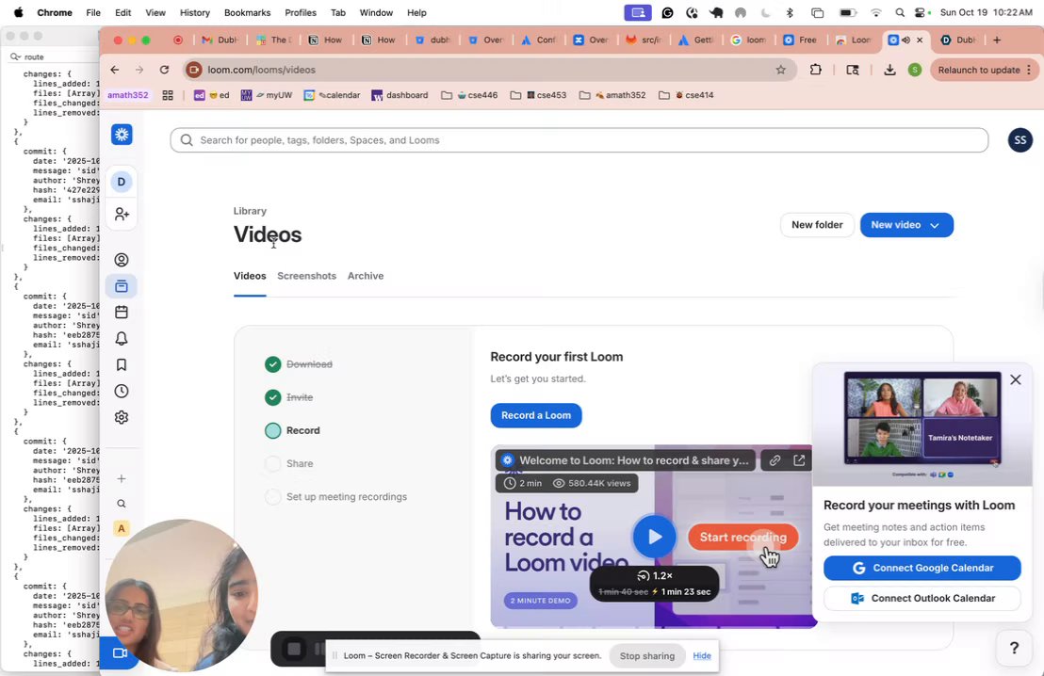Open the D workspace avatar
1044x676 pixels.
122,182
